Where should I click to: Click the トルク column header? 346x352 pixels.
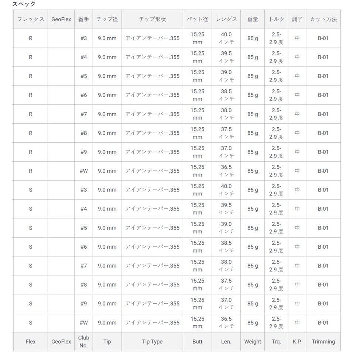(276, 19)
